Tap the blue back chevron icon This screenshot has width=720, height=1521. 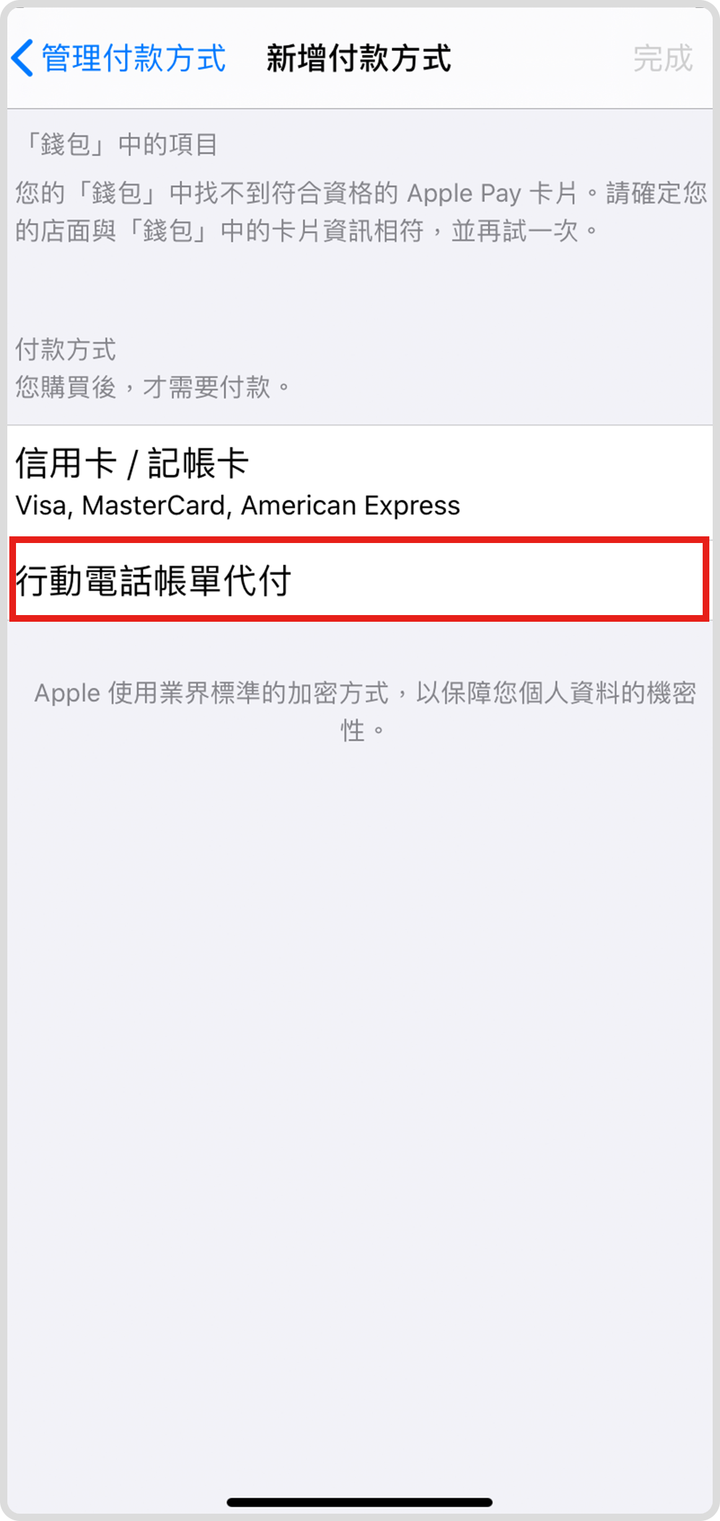click(x=22, y=58)
